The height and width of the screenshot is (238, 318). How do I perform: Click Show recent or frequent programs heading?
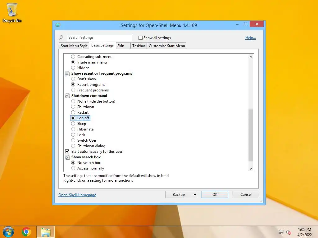click(x=102, y=73)
